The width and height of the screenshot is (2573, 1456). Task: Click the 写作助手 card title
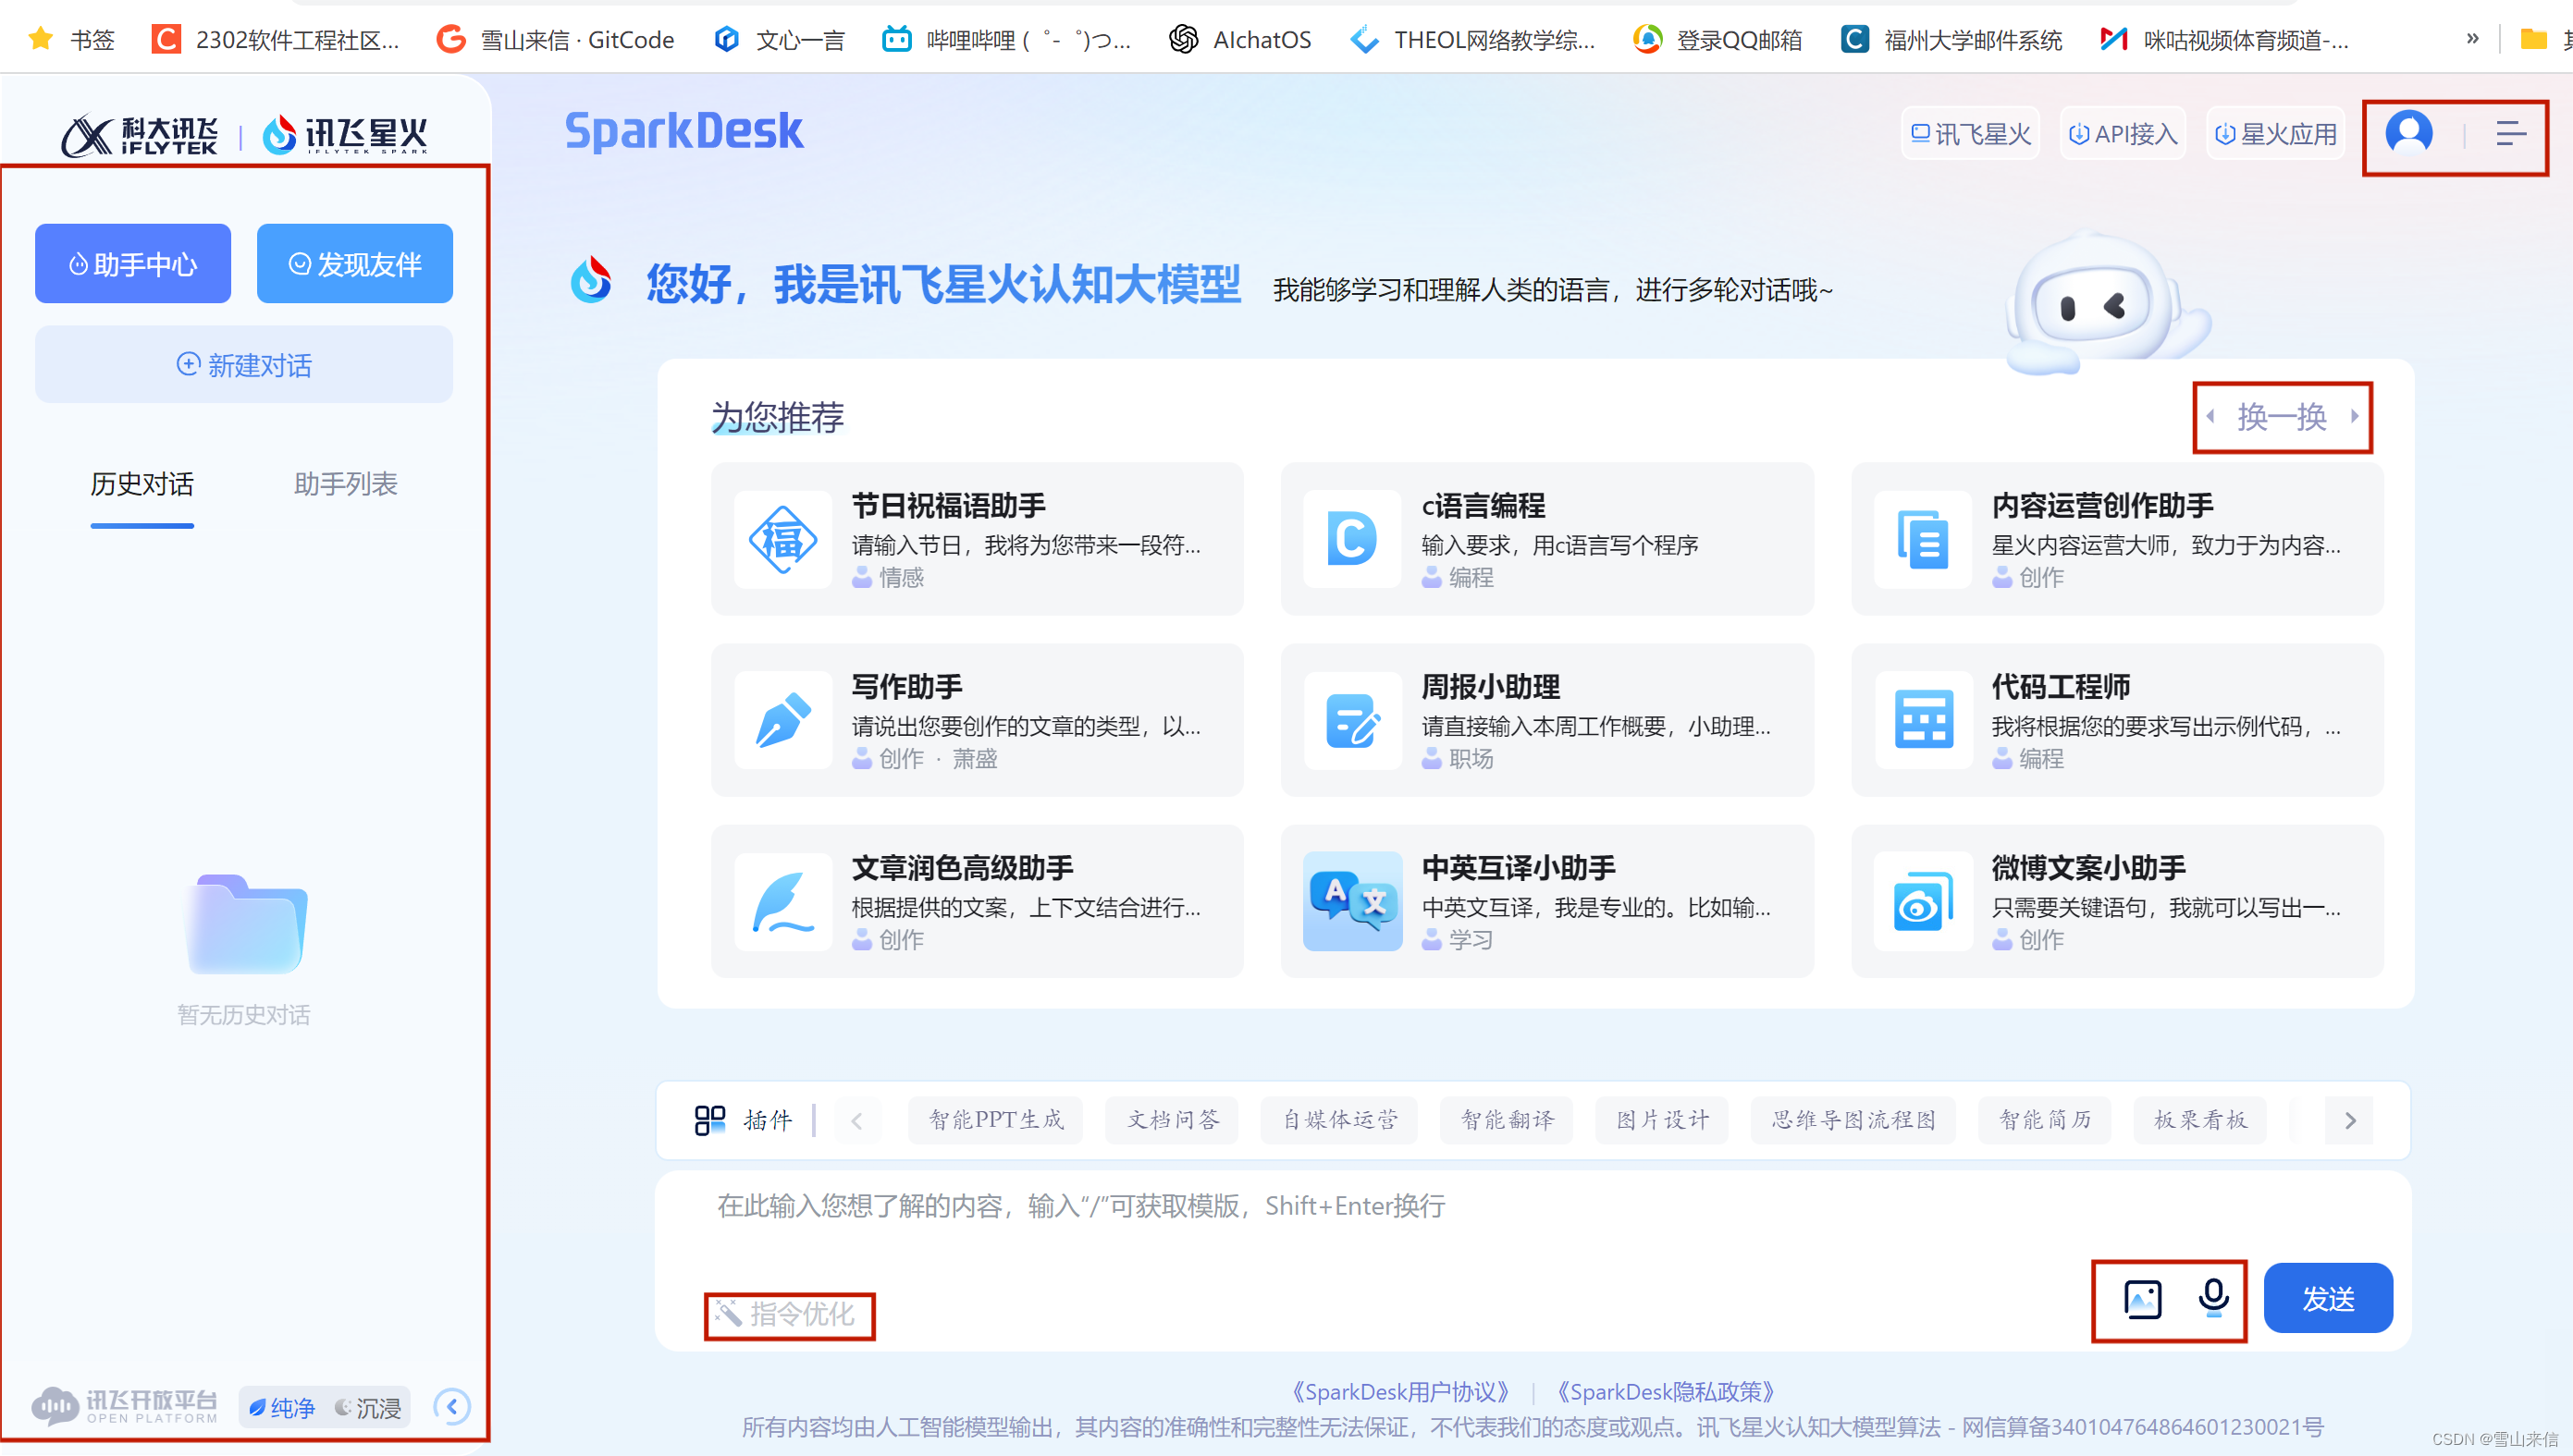(x=906, y=687)
